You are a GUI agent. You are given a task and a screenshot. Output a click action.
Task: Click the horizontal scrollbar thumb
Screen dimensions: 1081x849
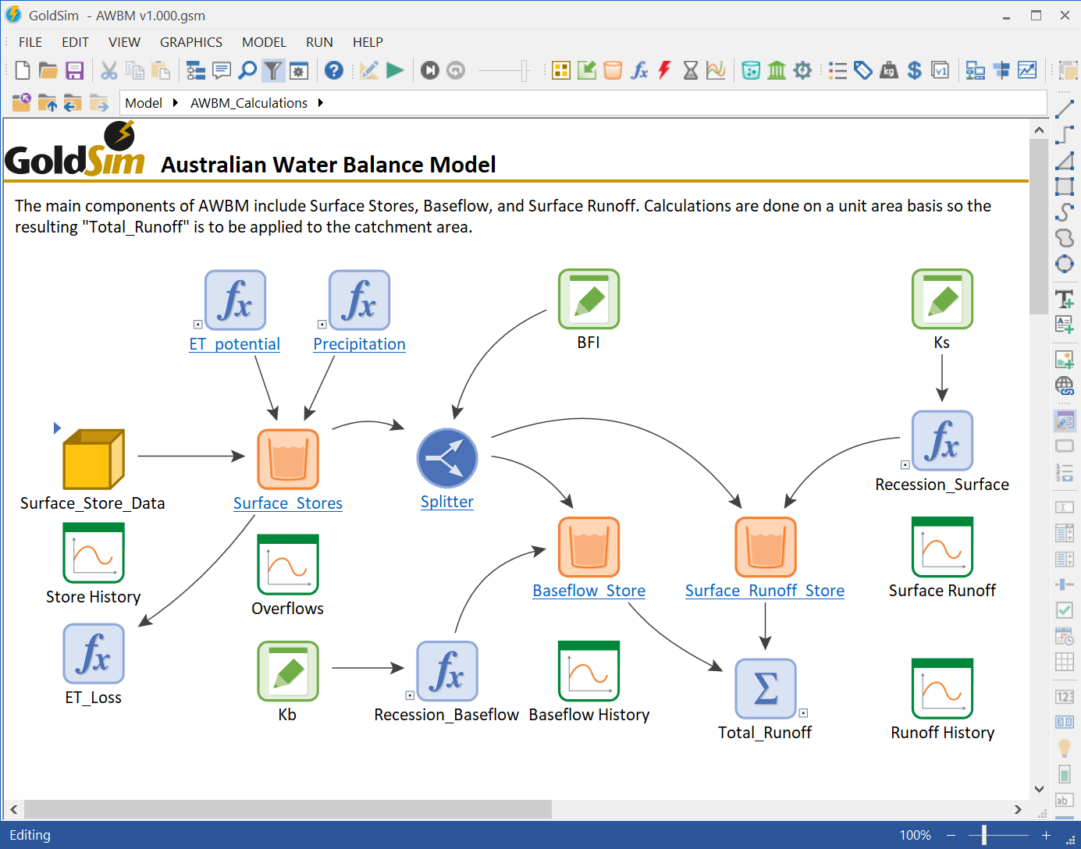(x=287, y=809)
